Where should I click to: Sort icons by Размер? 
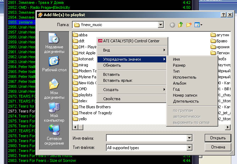coord(192,65)
